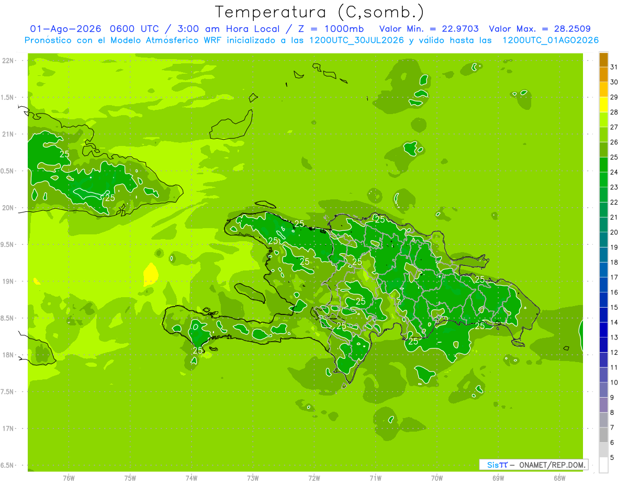Click the 71W longitude label

click(x=375, y=478)
